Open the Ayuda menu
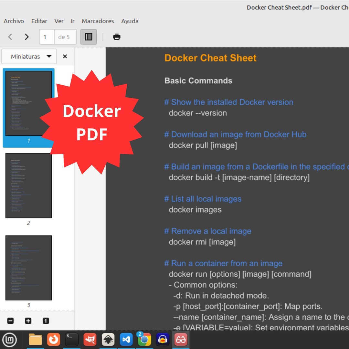 pos(130,21)
